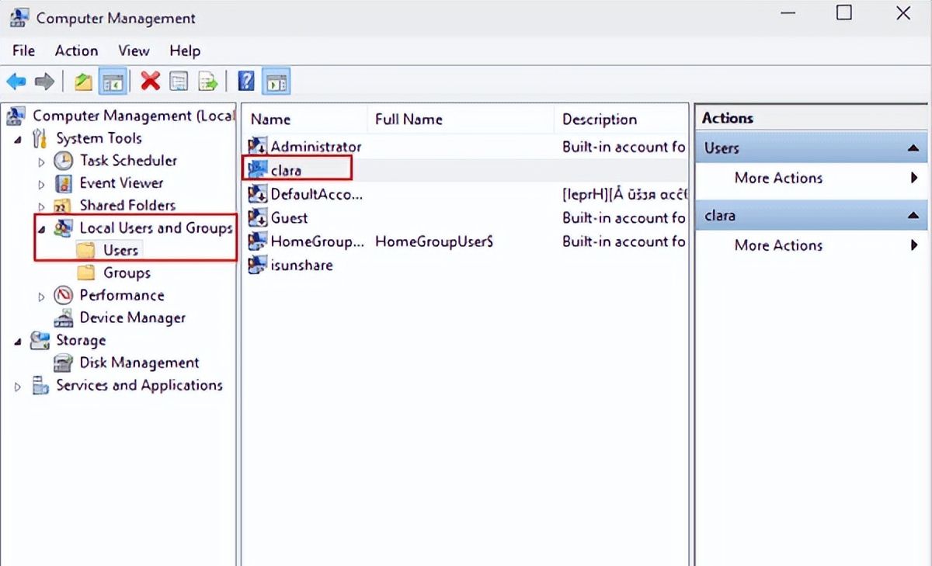The image size is (932, 566).
Task: Select the clara user row
Action: pos(466,170)
